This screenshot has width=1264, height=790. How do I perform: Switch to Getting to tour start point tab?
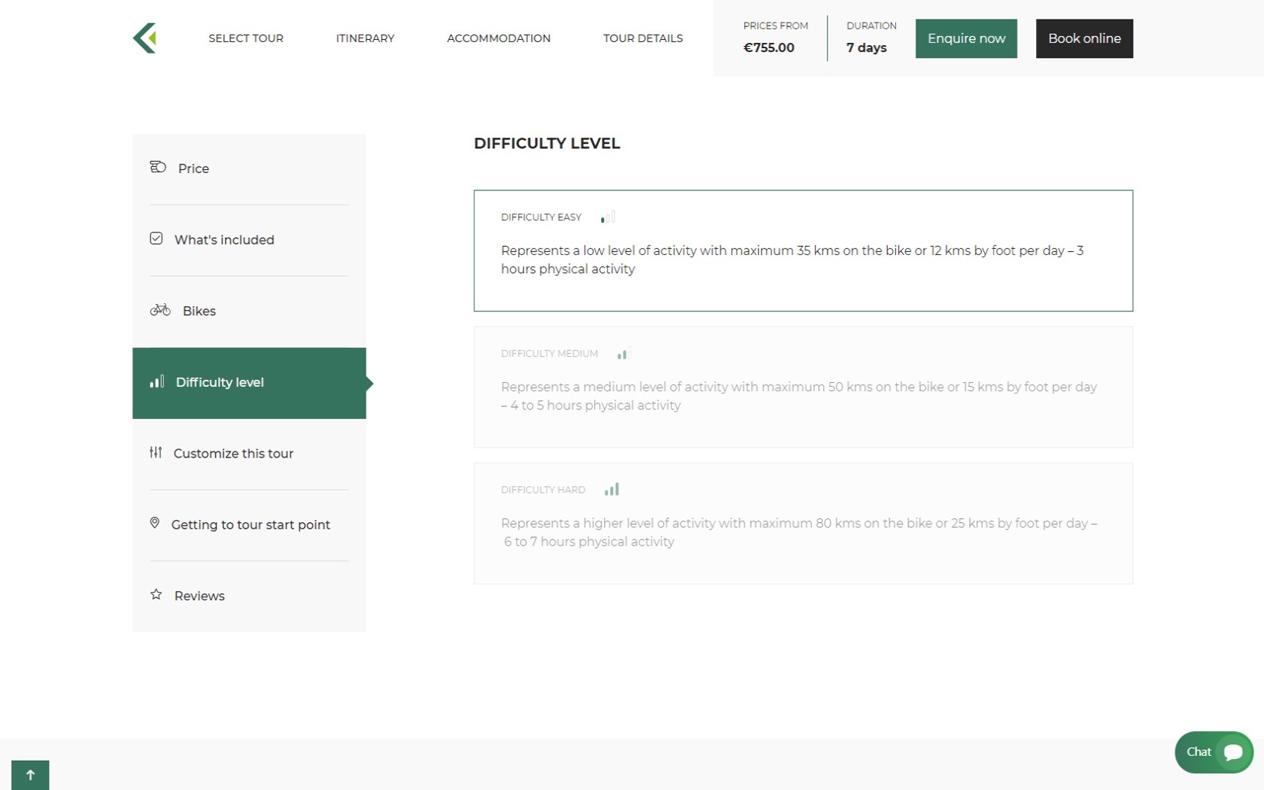click(x=250, y=524)
